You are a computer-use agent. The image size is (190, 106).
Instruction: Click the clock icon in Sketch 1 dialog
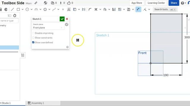pos(66,24)
